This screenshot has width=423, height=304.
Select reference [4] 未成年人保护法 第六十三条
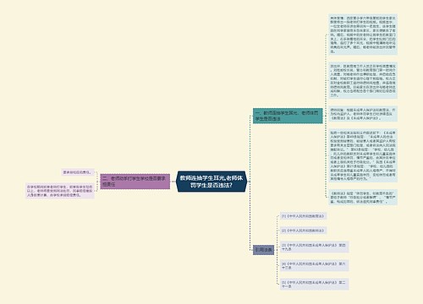[x=314, y=265]
